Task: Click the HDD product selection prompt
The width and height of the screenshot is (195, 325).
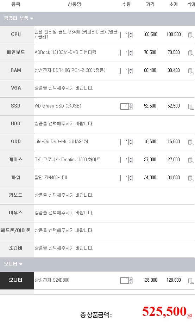Action: point(64,123)
